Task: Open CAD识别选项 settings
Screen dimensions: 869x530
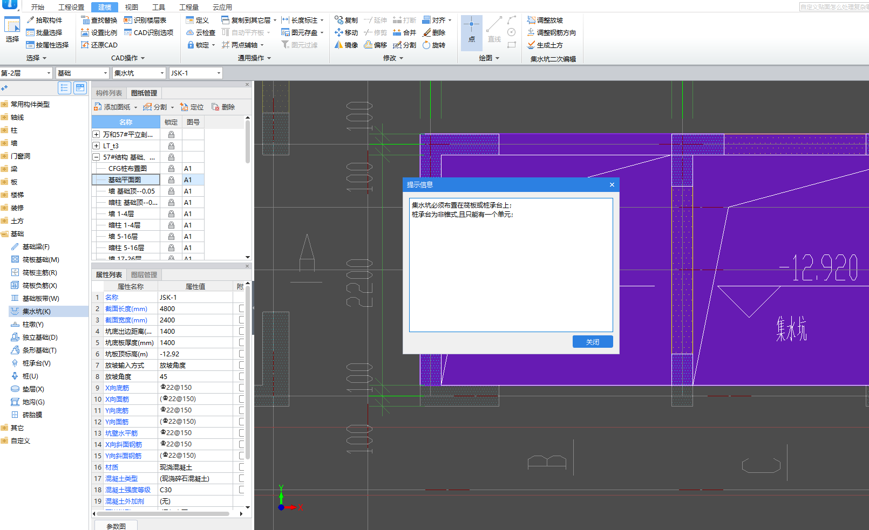Action: [149, 32]
